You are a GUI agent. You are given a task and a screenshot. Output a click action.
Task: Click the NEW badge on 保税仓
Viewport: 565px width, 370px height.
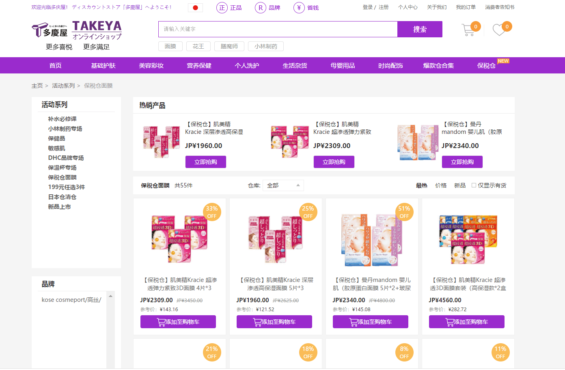(503, 61)
